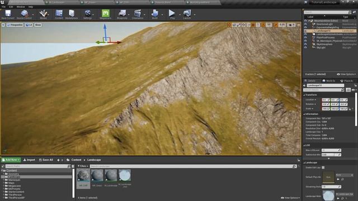Screen dimensions: 358x201
Task: Toggle visibility of SK_Mannequin actor
Action: [305, 41]
